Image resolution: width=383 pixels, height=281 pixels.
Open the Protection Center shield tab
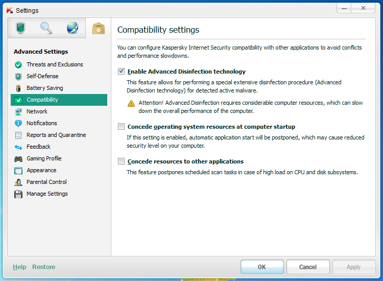(x=20, y=28)
